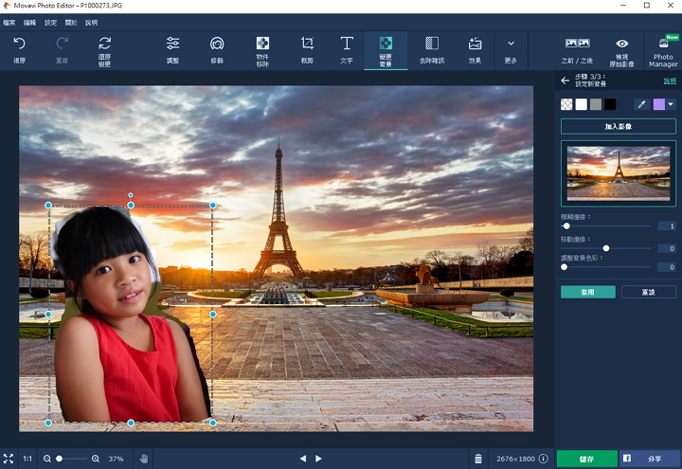Viewport: 682px width, 469px height.
Task: Toggle Before / After (之前/之後) comparison view
Action: pos(577,43)
